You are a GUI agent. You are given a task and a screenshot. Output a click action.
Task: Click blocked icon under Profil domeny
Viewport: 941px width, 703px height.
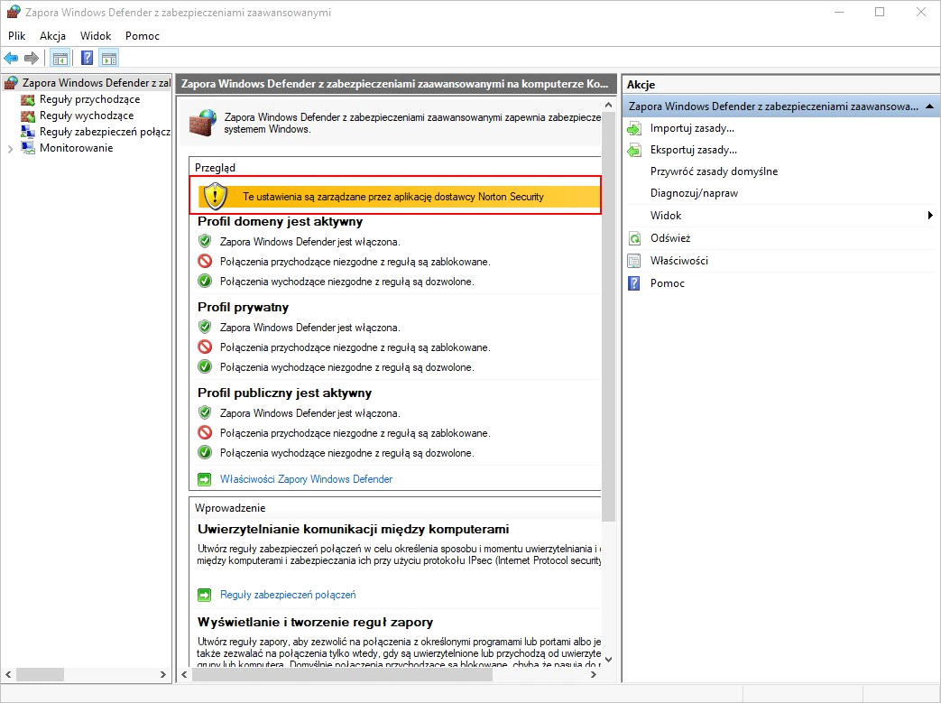[x=205, y=261]
